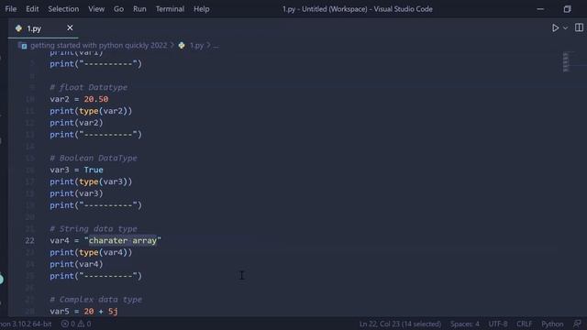Change indentation via 'Spaces: 4'
The image size is (587, 330).
pos(465,324)
